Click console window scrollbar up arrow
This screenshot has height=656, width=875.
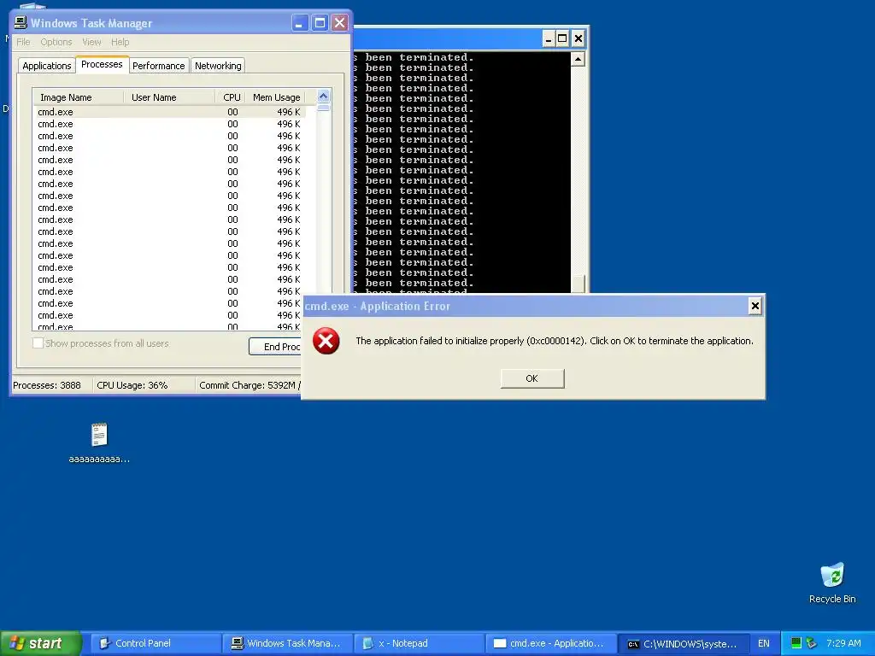(578, 59)
